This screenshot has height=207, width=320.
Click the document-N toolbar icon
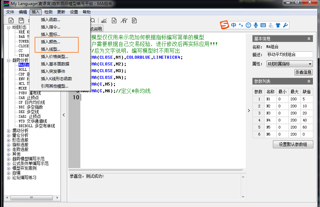coord(114,21)
